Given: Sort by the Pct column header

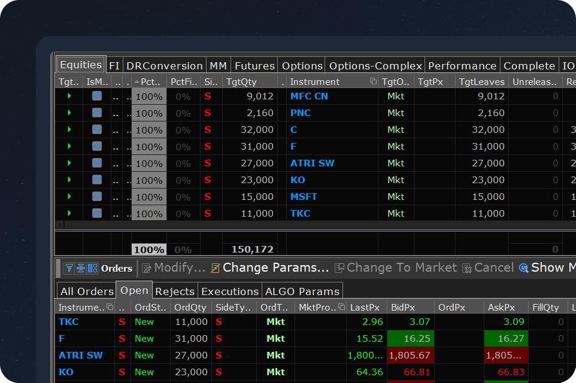Looking at the screenshot, I should coord(148,82).
